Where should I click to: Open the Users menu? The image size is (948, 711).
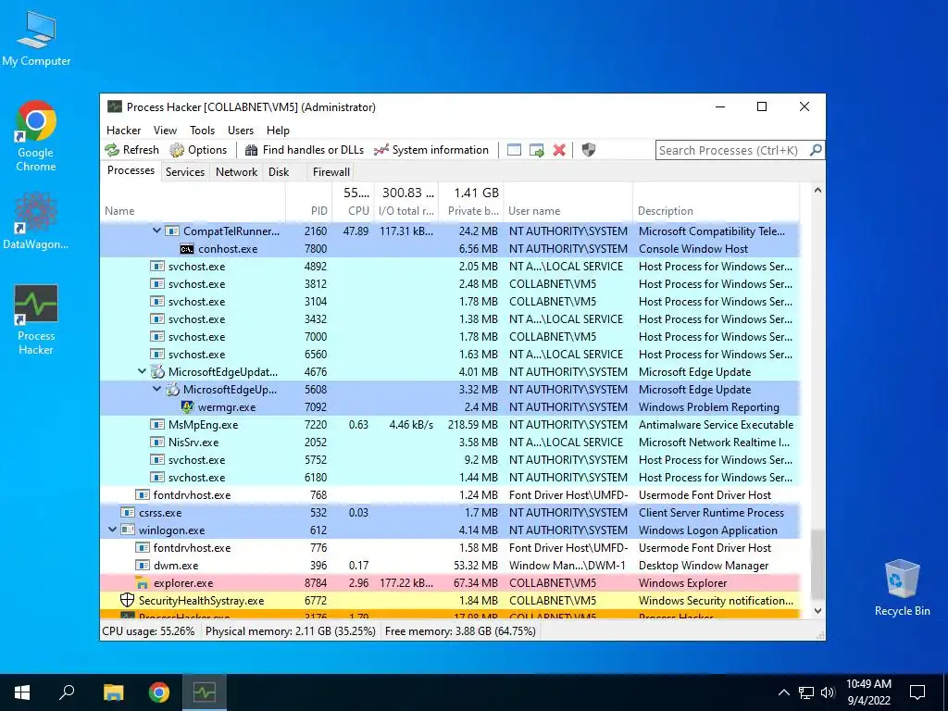coord(241,130)
